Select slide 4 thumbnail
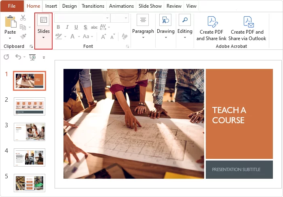283x197 pixels. coord(30,157)
